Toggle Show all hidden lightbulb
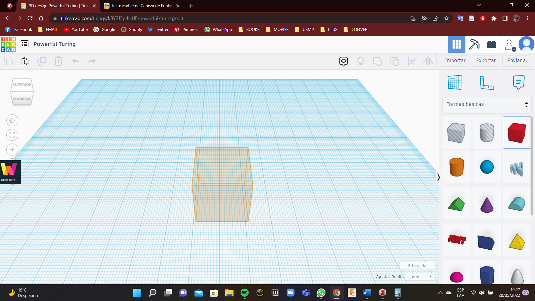The image size is (535, 301). 360,61
